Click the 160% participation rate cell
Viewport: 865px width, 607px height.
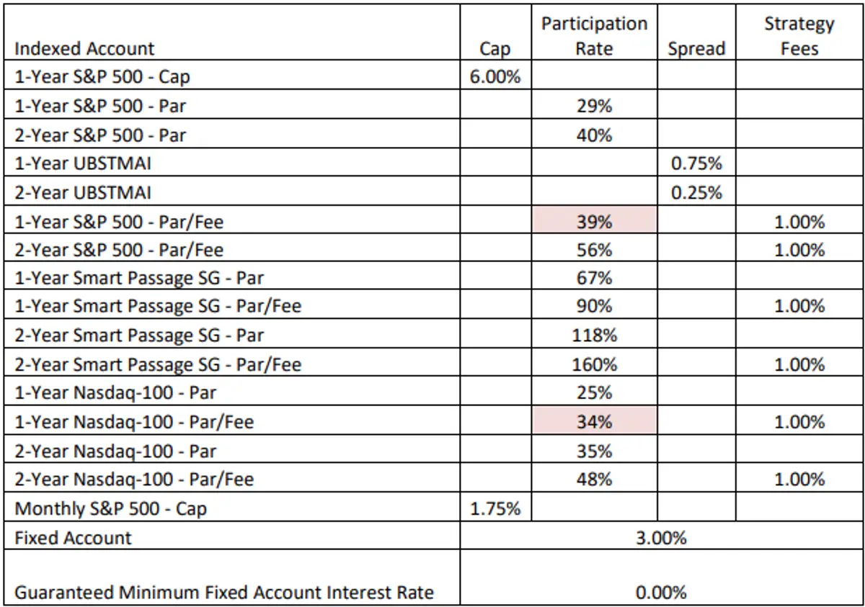coord(595,364)
